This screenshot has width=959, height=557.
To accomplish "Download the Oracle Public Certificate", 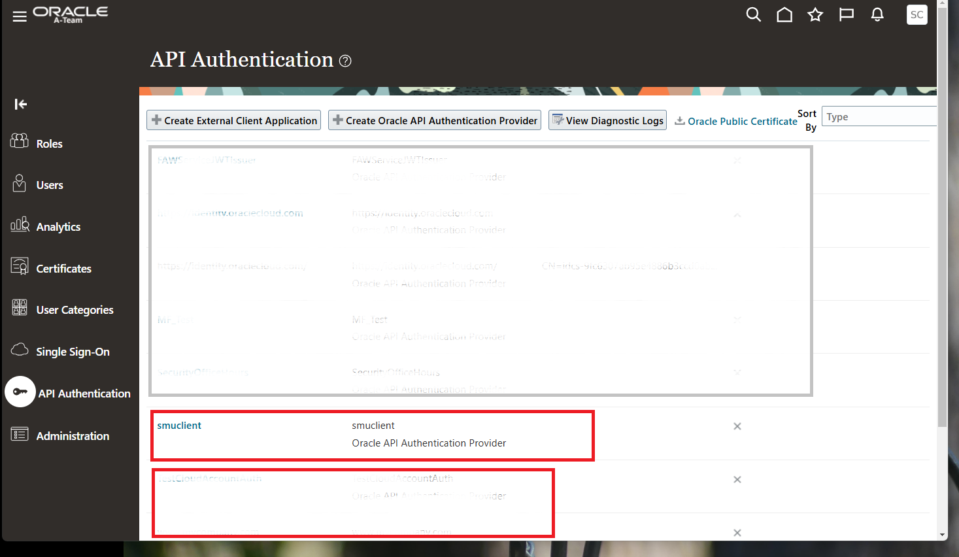I will pyautogui.click(x=736, y=121).
